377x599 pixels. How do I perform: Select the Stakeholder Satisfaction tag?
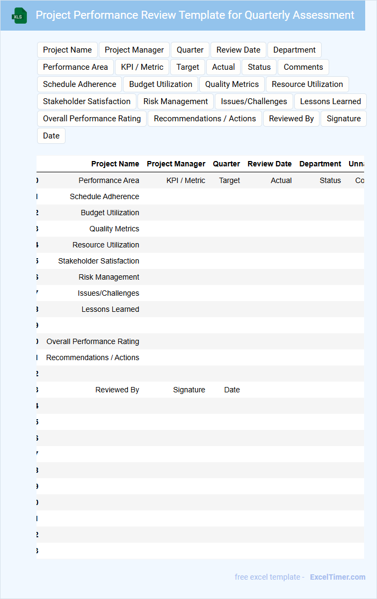pos(87,101)
